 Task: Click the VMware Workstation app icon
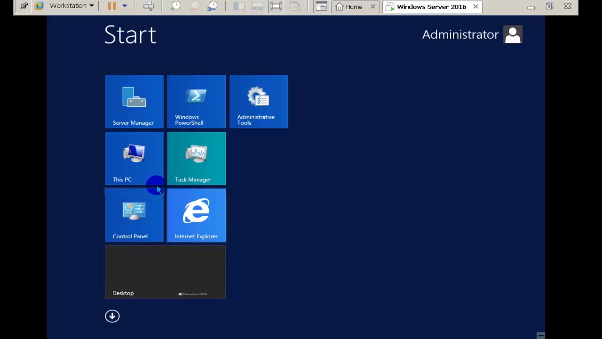pyautogui.click(x=39, y=6)
